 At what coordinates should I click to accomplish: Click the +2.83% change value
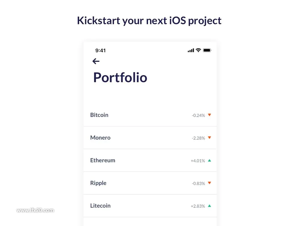click(198, 206)
